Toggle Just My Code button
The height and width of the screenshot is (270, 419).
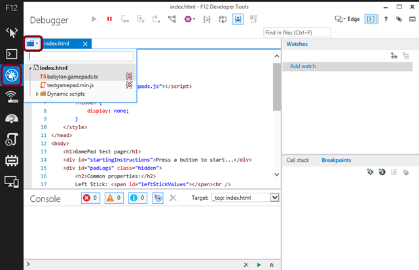pyautogui.click(x=238, y=19)
